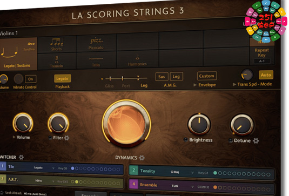
Task: Select the Shorts articulation notes icon
Action: click(x=57, y=42)
